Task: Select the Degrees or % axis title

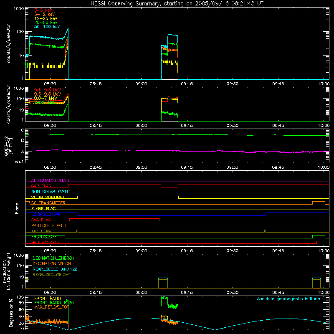Action: pyautogui.click(x=11, y=313)
